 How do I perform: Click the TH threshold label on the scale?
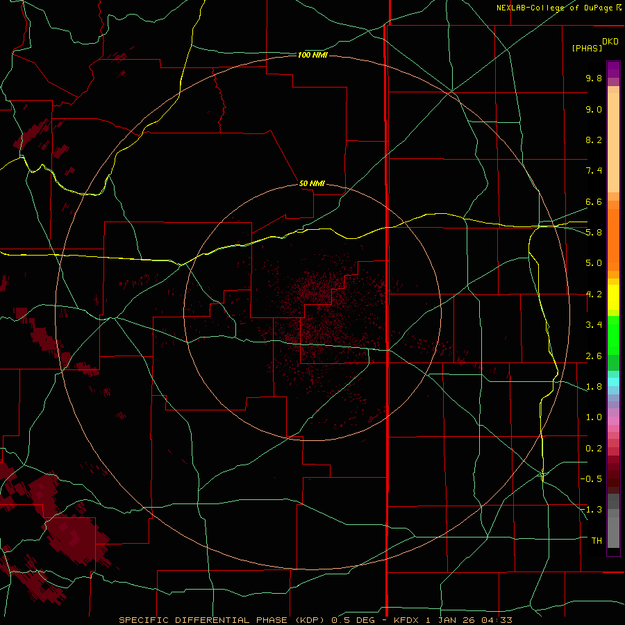(597, 541)
